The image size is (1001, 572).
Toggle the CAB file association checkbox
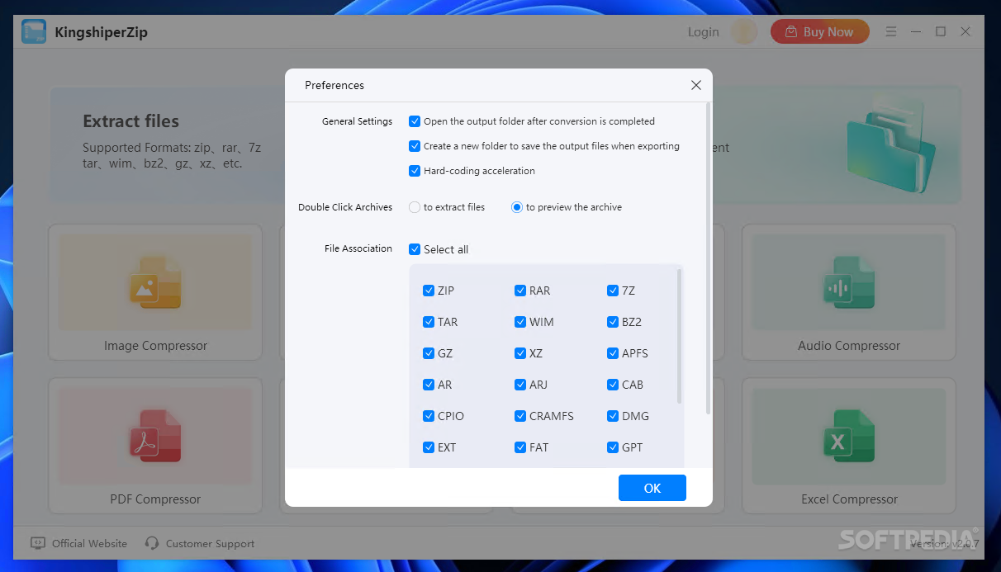tap(613, 385)
